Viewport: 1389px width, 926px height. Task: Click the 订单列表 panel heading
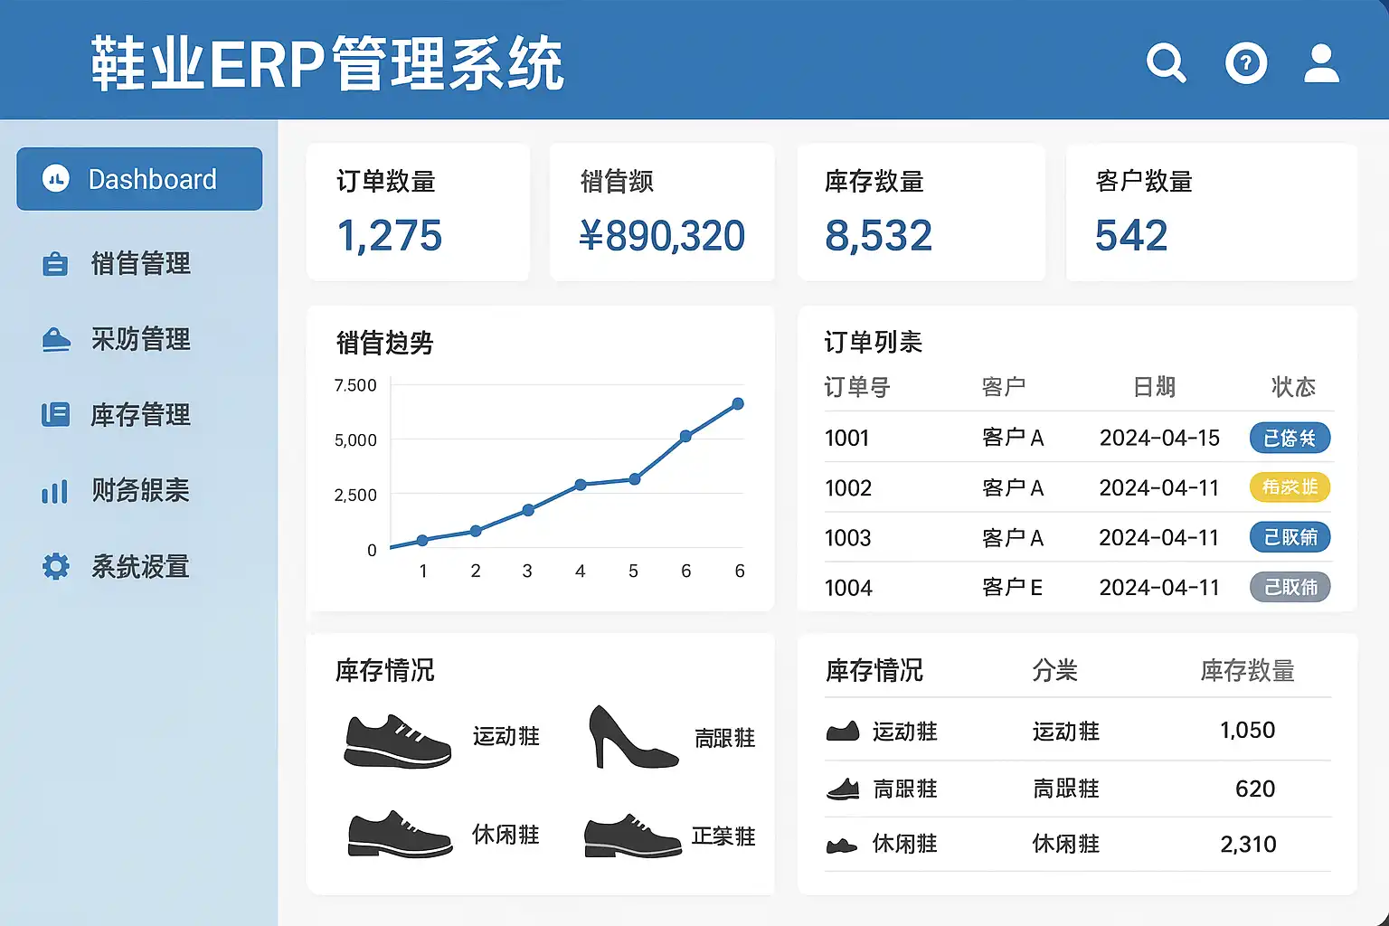point(874,342)
